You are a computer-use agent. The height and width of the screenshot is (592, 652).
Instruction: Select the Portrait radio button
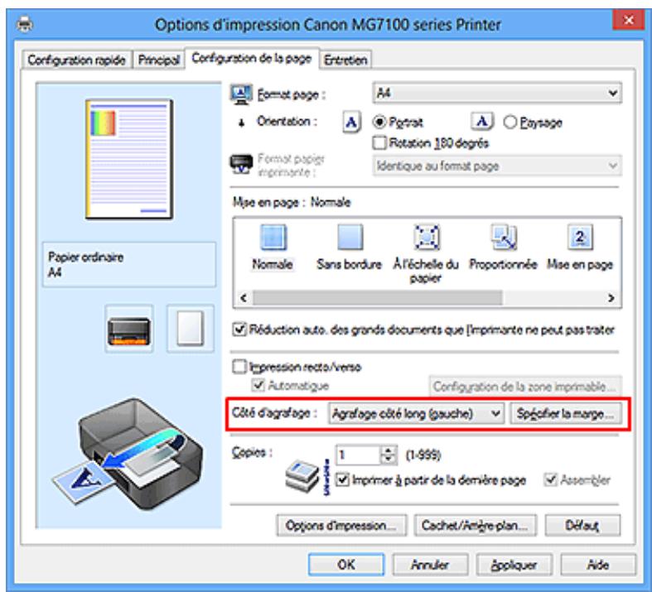(x=379, y=123)
